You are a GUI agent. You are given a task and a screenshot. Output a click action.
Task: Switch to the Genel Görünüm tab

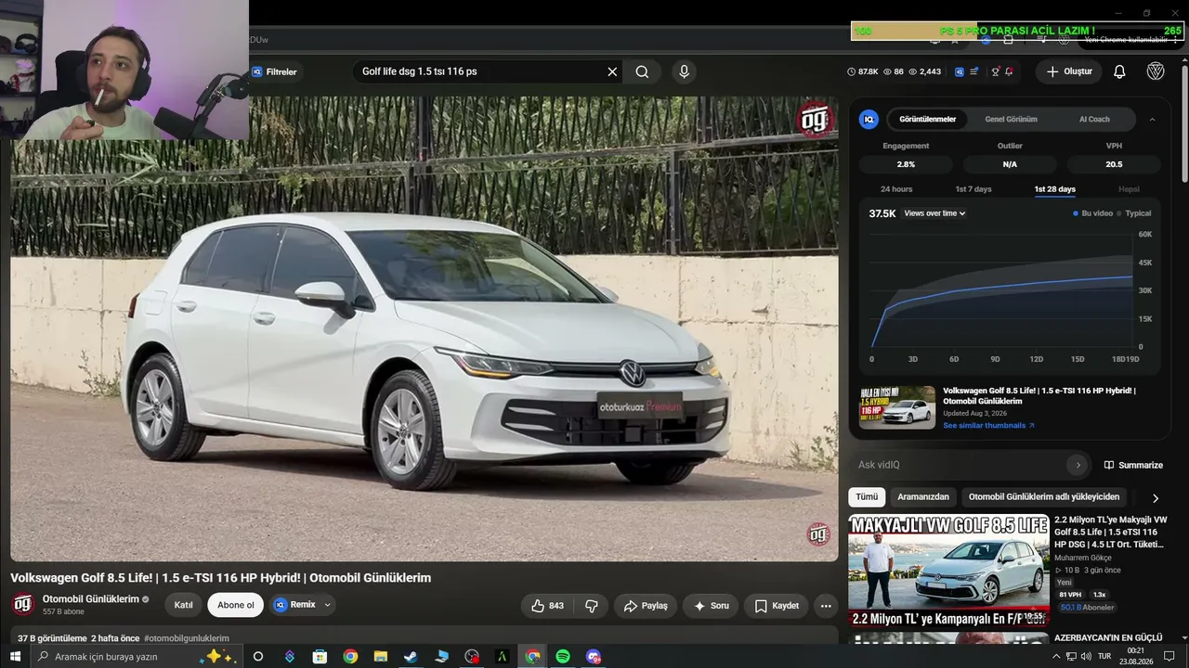[1012, 119]
